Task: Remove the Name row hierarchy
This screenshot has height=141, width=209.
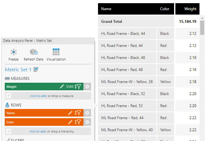Action: click(87, 113)
